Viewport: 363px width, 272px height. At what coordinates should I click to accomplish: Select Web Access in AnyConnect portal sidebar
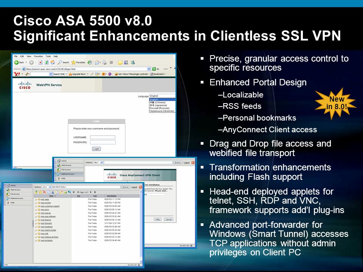70,165
